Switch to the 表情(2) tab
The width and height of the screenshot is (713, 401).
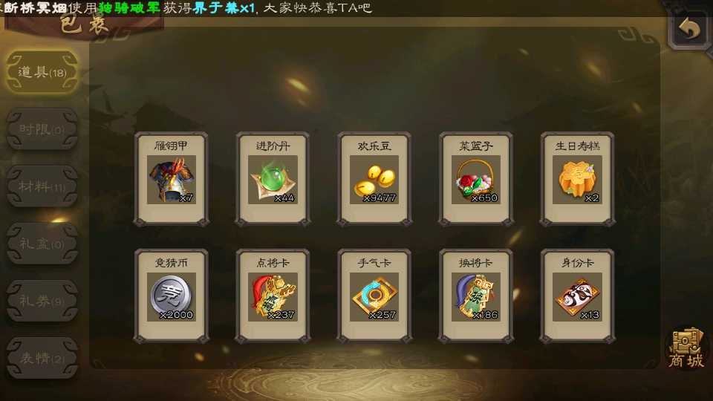[x=42, y=358]
